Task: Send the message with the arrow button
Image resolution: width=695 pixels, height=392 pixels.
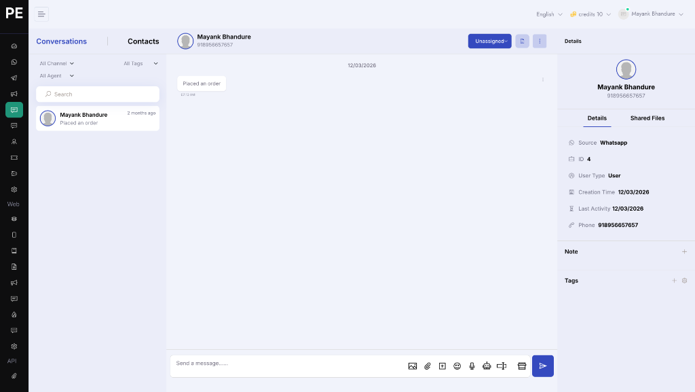Action: click(542, 366)
